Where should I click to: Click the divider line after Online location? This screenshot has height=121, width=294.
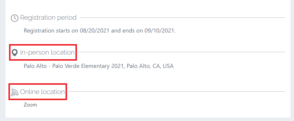(x=177, y=91)
